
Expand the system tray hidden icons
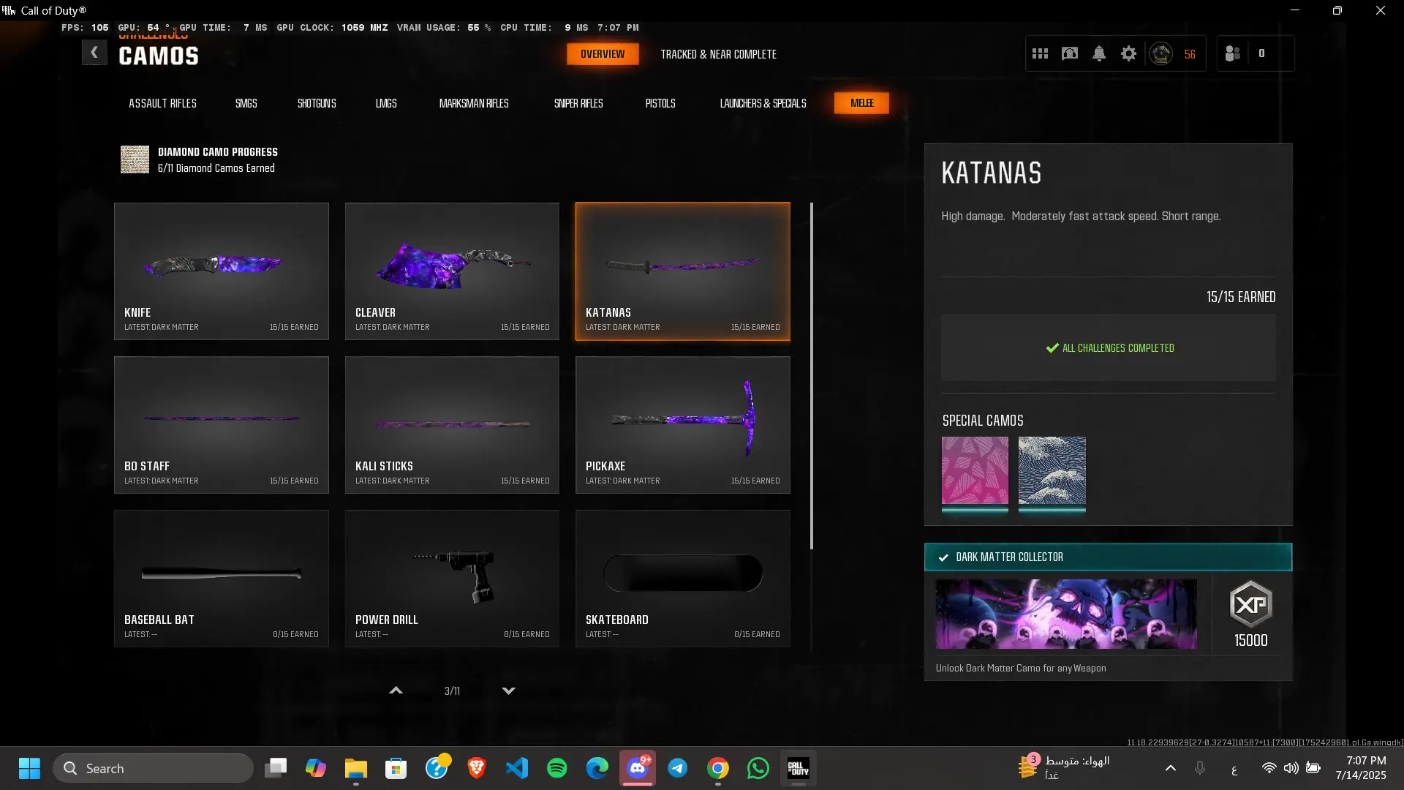[1170, 768]
